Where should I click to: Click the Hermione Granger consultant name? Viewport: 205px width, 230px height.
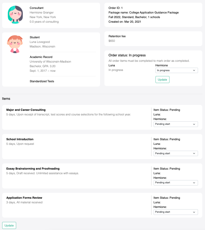click(x=41, y=12)
